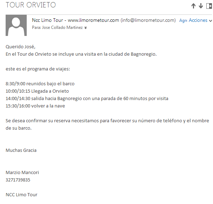
Task: Click the NCC Limo Tour signature line
Action: pyautogui.click(x=21, y=195)
